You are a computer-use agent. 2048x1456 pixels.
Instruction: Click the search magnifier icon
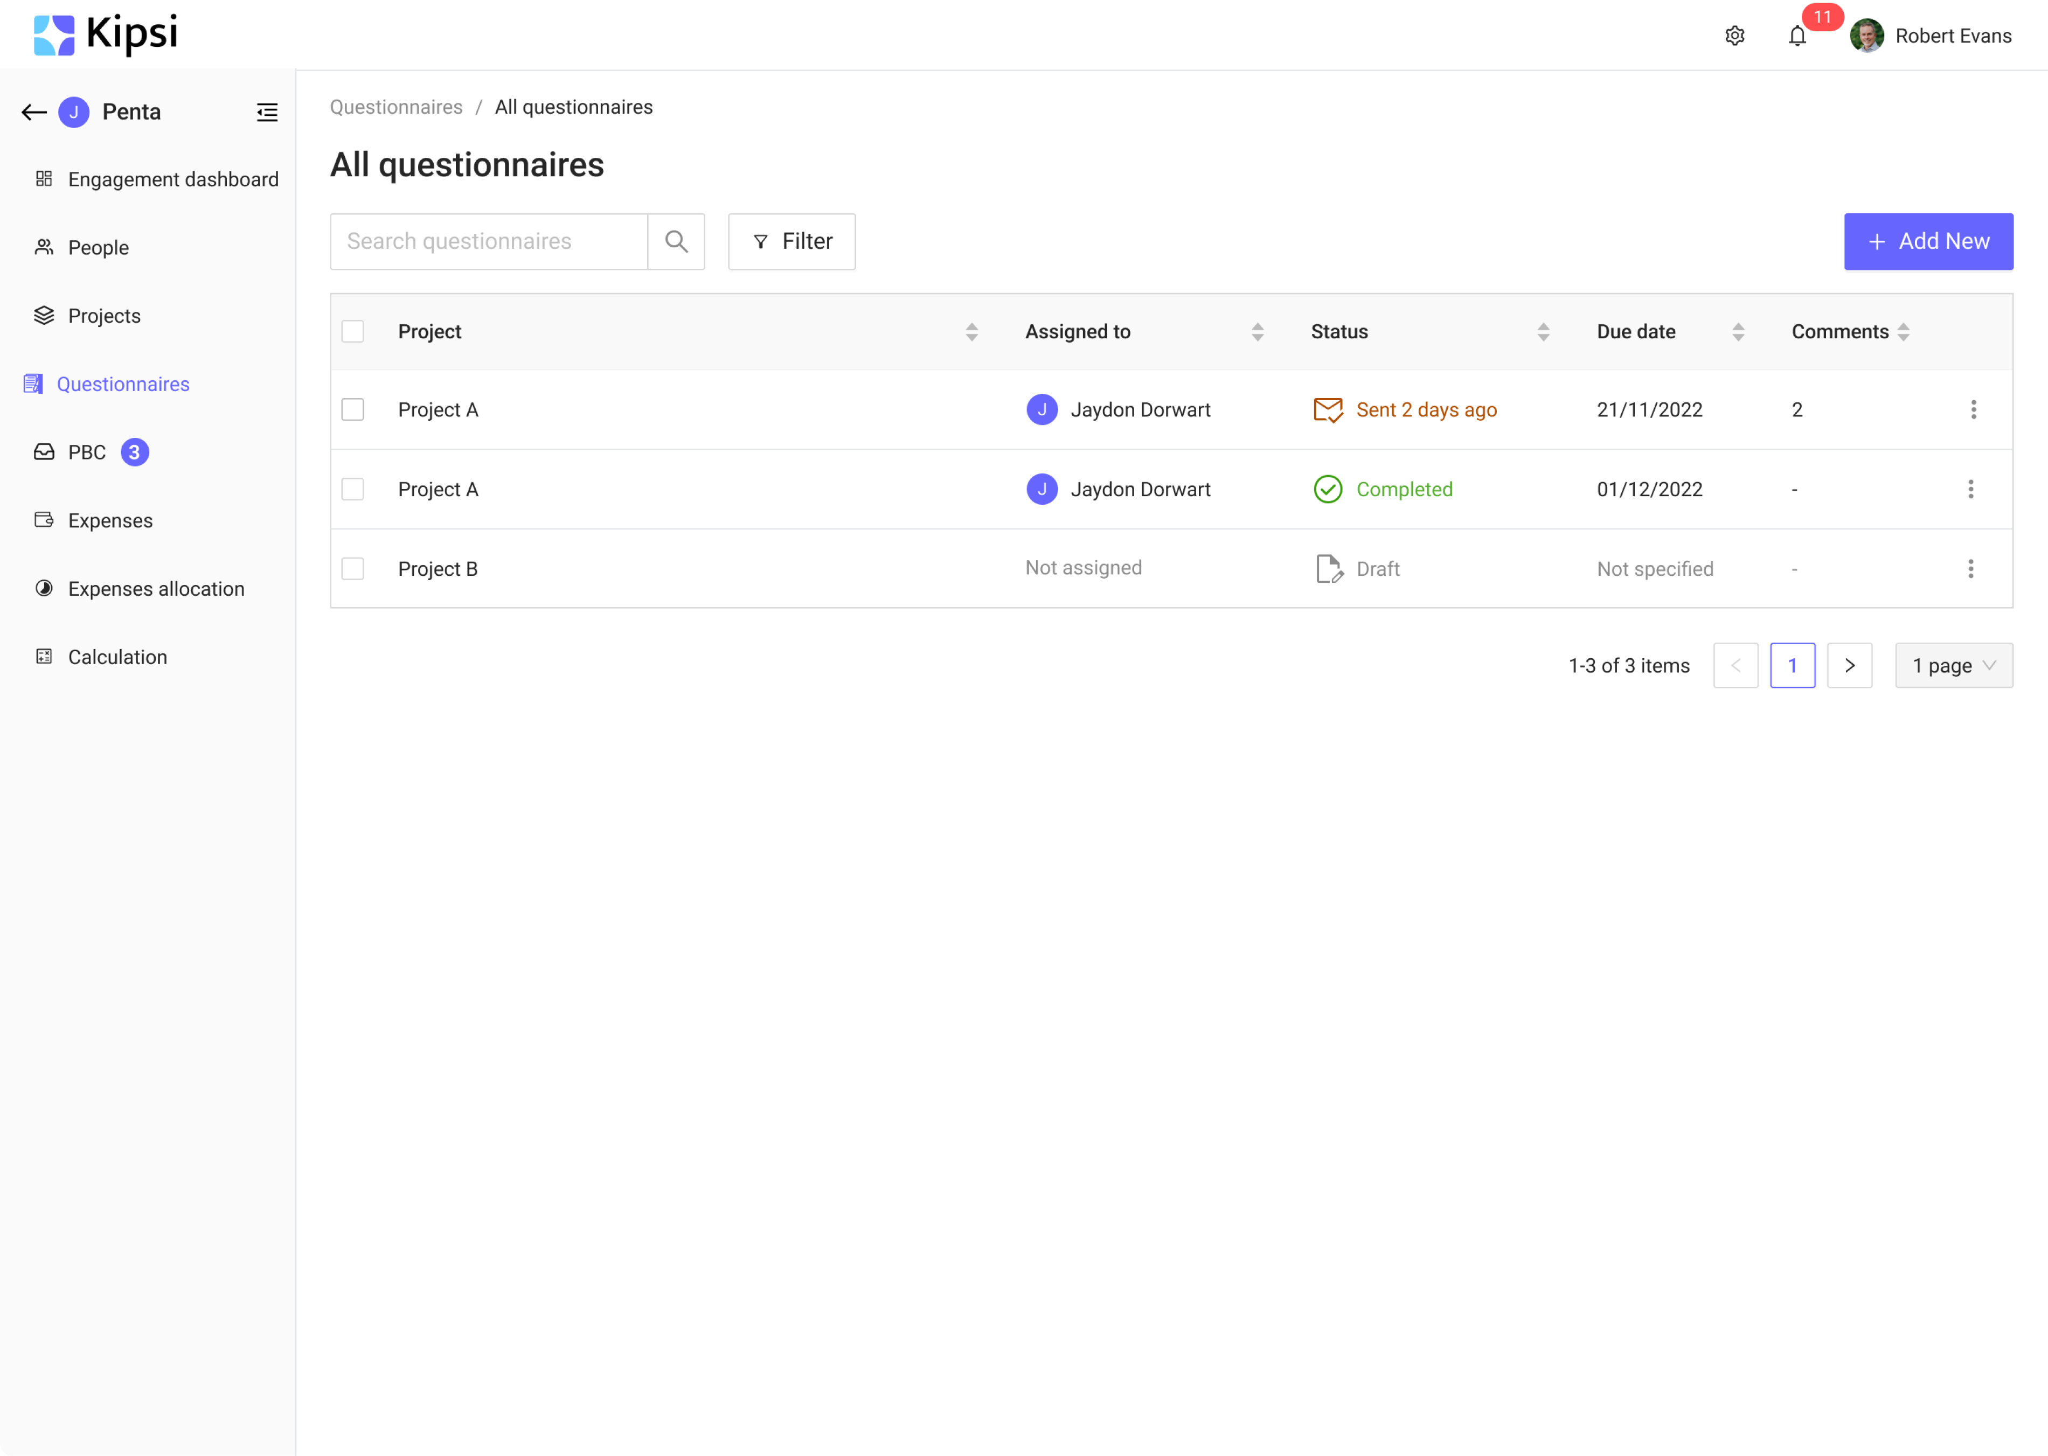pos(676,241)
